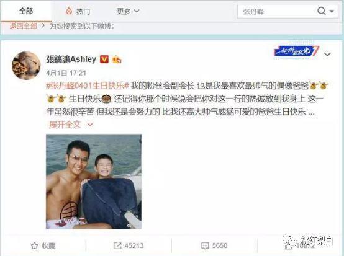Enlarge the attached boat photo
This screenshot has height=256, width=344.
[94, 182]
